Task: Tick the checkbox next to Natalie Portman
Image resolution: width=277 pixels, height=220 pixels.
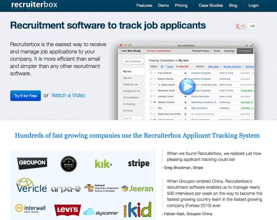Action: tap(151, 102)
